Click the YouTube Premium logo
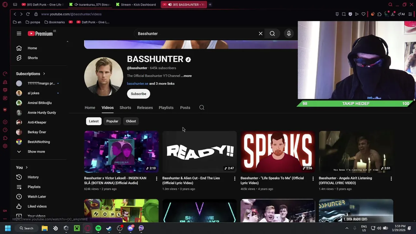The width and height of the screenshot is (416, 234). coord(40,33)
